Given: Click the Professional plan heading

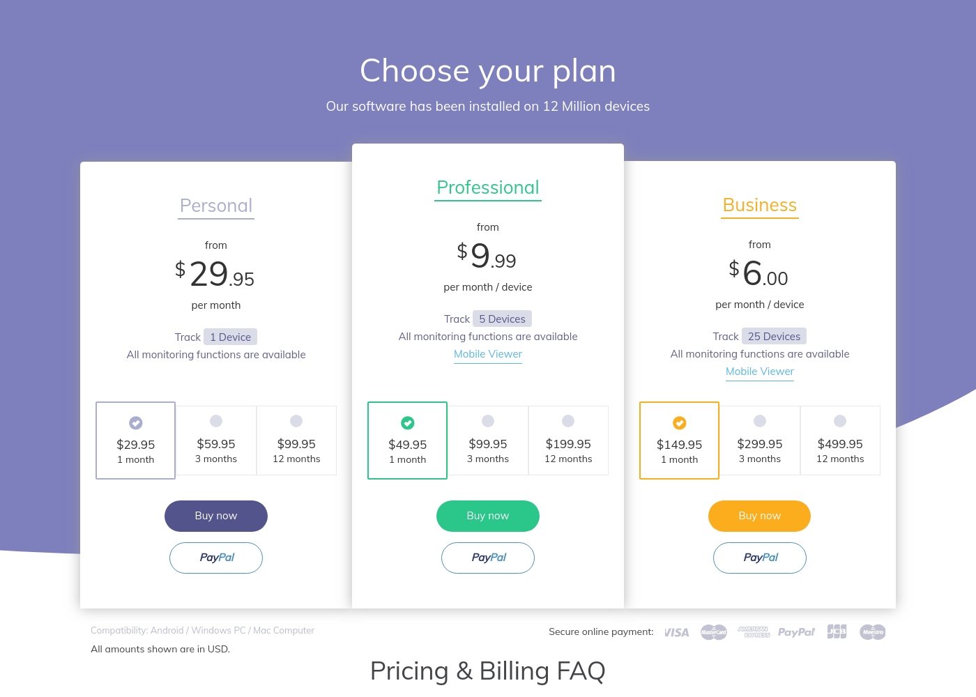Looking at the screenshot, I should click(488, 187).
